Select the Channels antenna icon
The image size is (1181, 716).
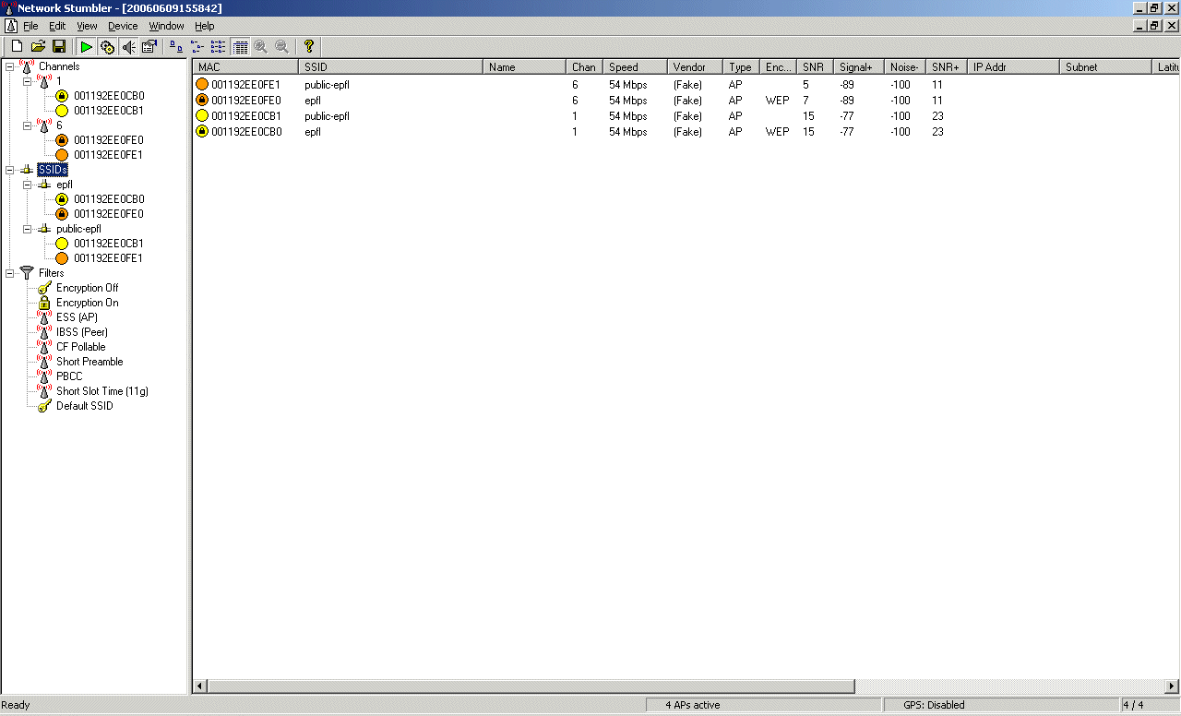pyautogui.click(x=26, y=66)
